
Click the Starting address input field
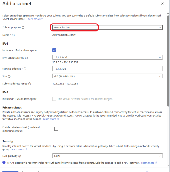pos(108,69)
